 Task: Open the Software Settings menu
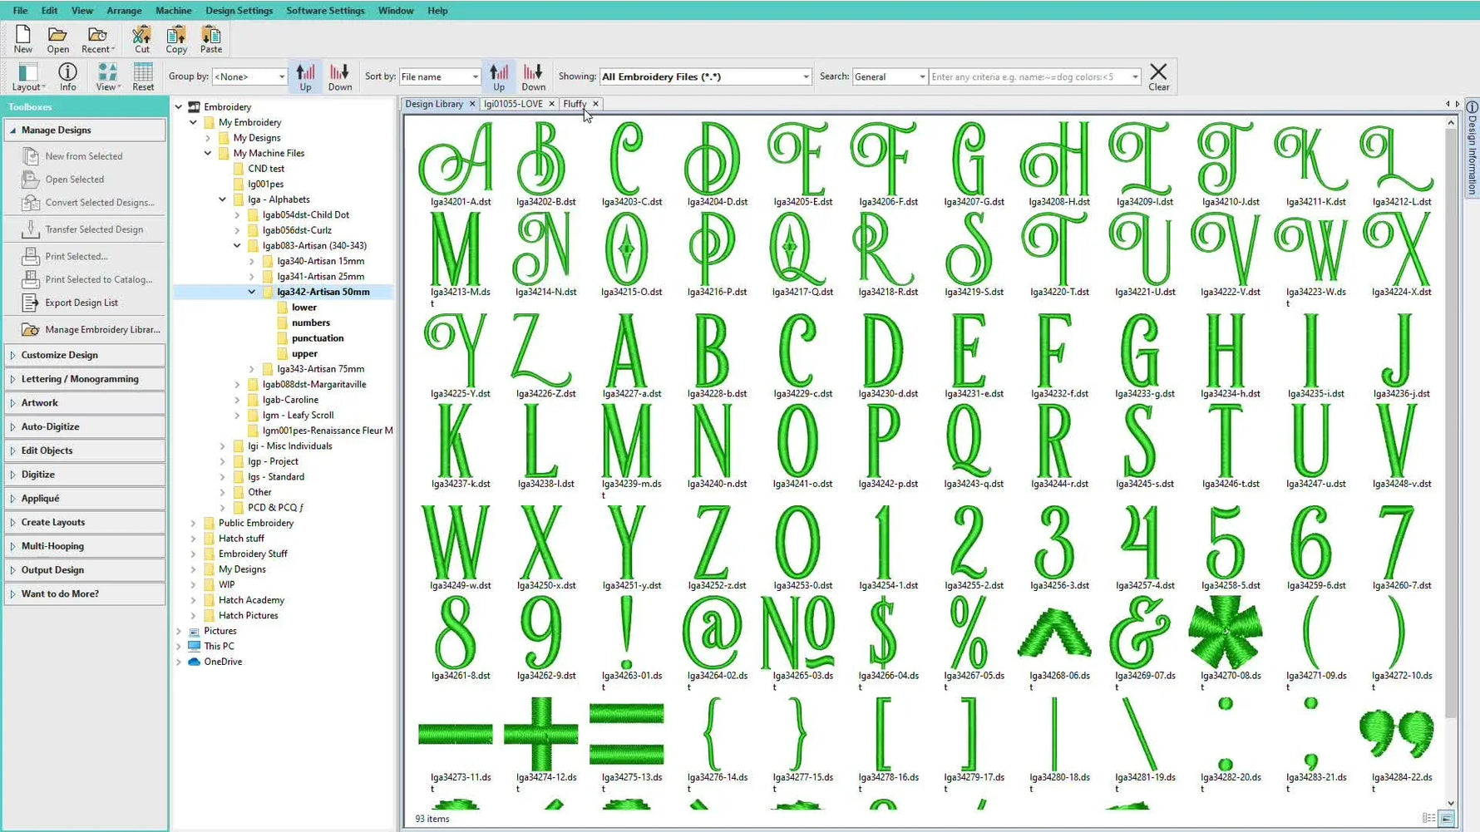(325, 11)
